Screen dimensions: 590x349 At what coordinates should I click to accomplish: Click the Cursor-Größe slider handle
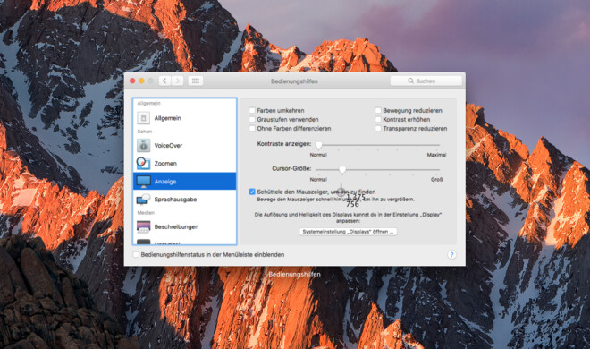pyautogui.click(x=342, y=170)
